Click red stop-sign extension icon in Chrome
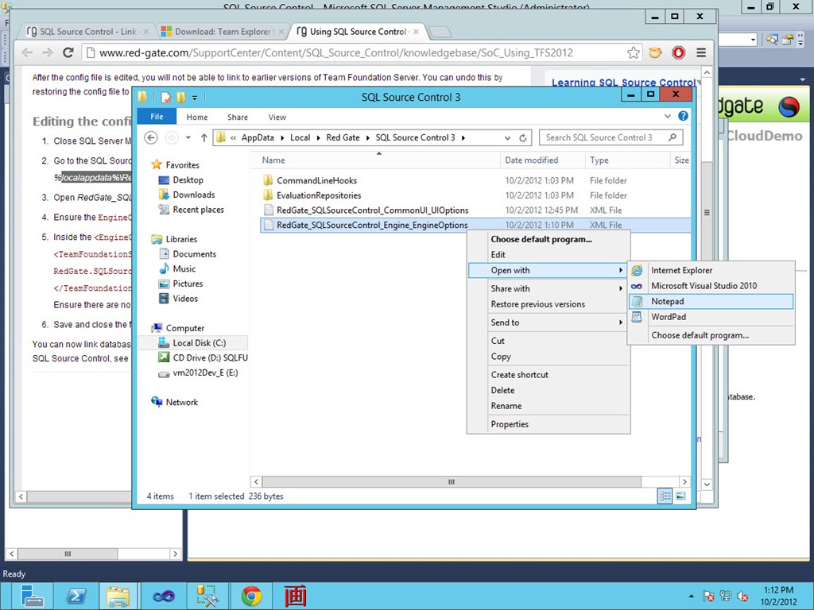 [x=678, y=52]
